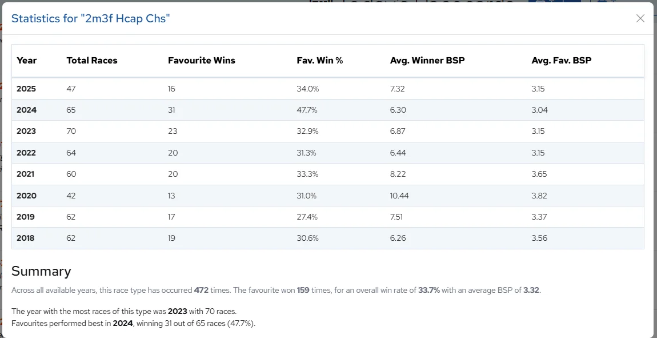The width and height of the screenshot is (657, 338).
Task: Select the 2020 year row label
Action: [x=26, y=196]
